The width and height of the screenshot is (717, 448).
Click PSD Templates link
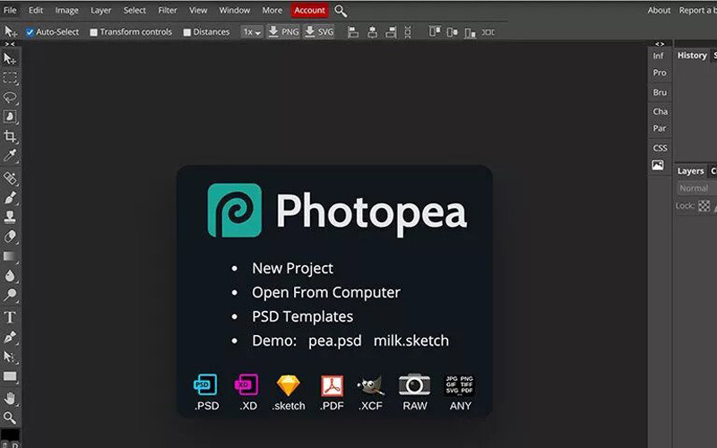click(302, 316)
